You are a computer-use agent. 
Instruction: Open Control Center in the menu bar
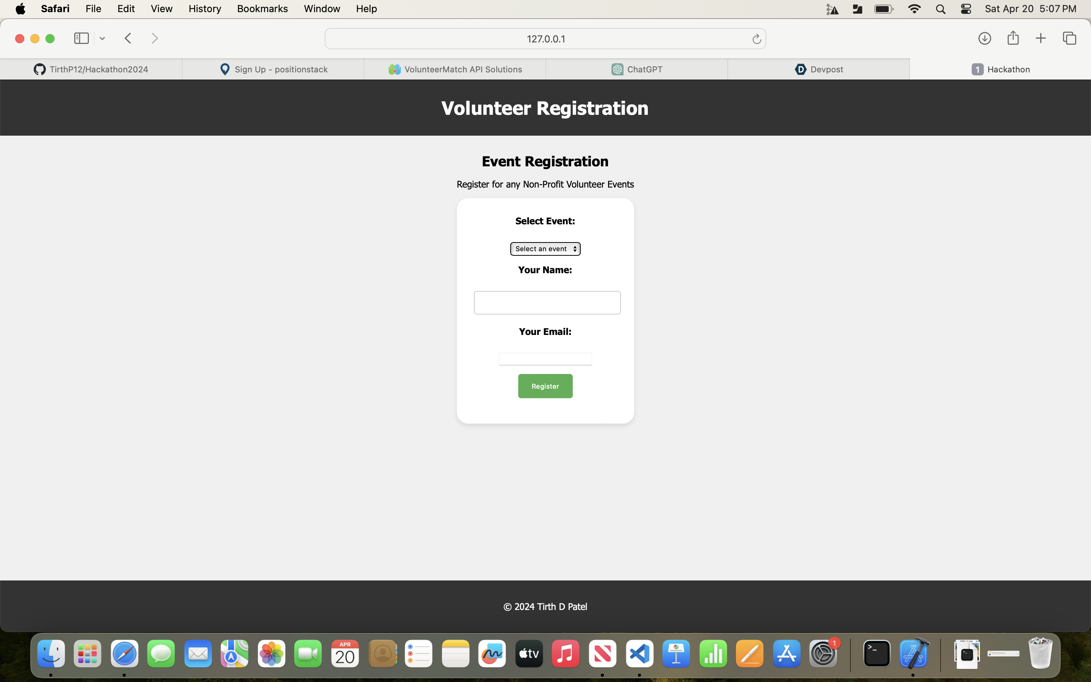point(966,9)
